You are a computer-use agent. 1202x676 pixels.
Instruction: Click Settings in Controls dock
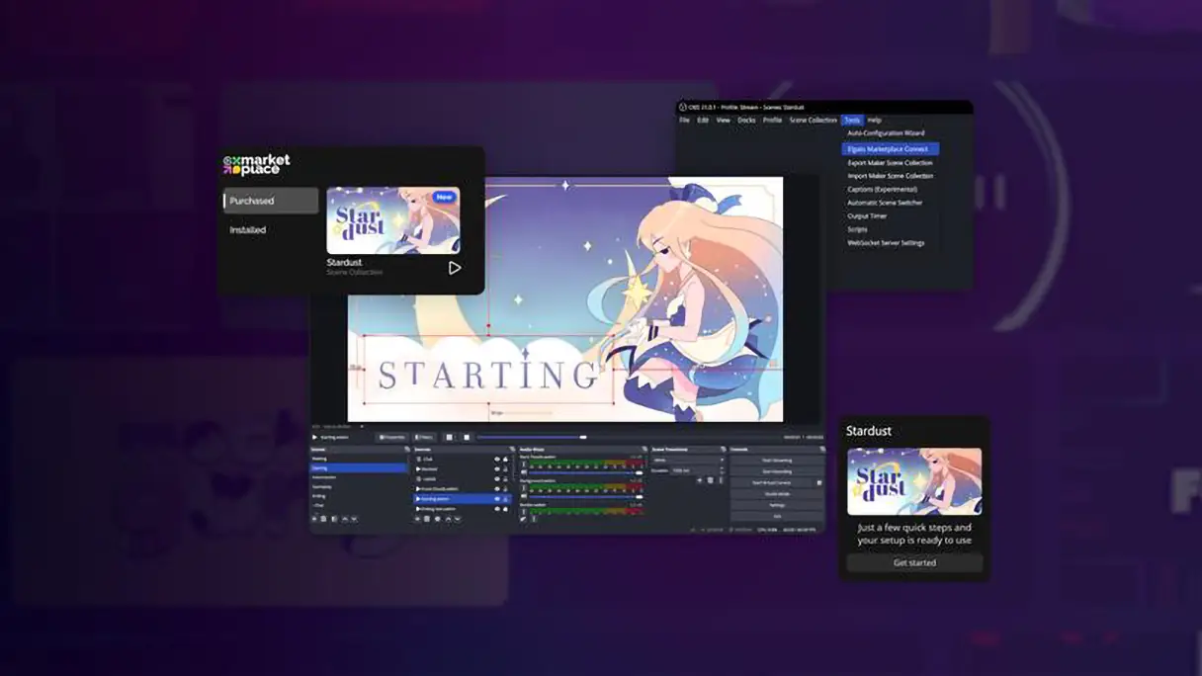tap(777, 505)
